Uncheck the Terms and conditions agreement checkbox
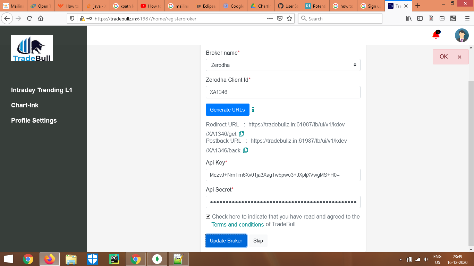 (x=208, y=216)
